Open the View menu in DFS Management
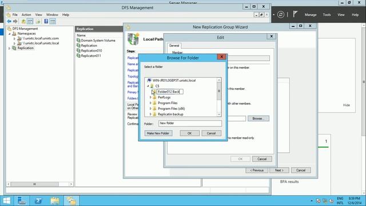366x206 pixels. tap(39, 15)
